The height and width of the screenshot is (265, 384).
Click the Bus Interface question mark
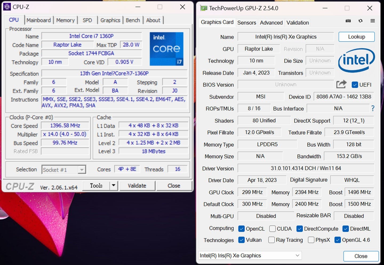coord(373,108)
